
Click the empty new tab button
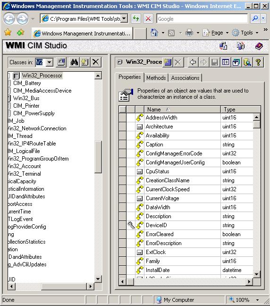click(x=139, y=34)
